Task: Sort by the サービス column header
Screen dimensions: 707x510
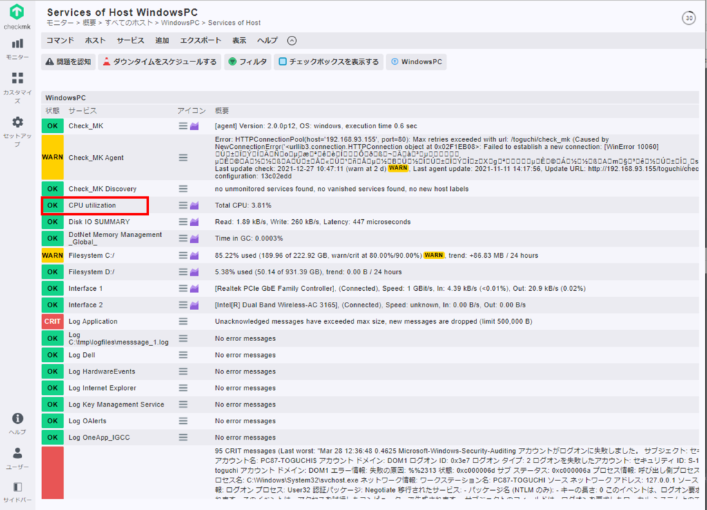Action: [x=83, y=111]
